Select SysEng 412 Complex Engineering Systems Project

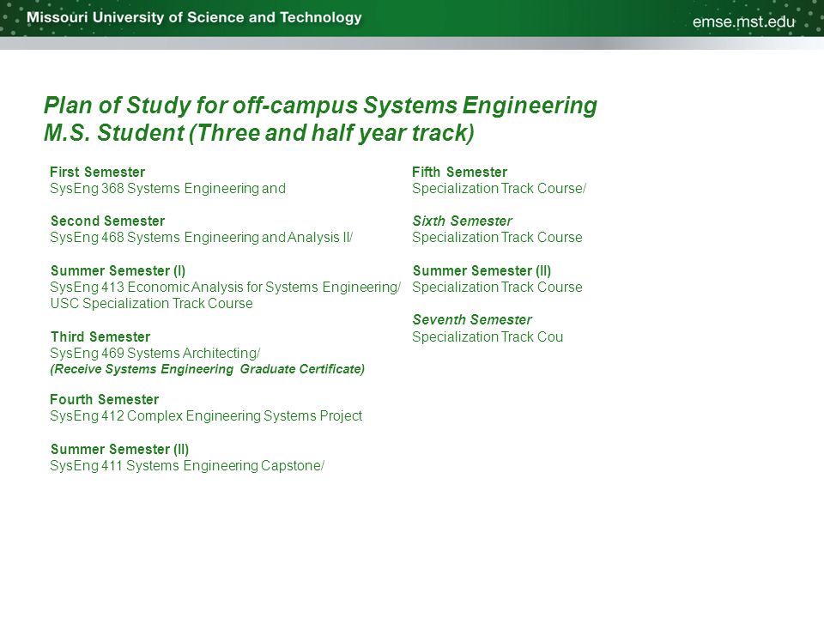tap(206, 416)
